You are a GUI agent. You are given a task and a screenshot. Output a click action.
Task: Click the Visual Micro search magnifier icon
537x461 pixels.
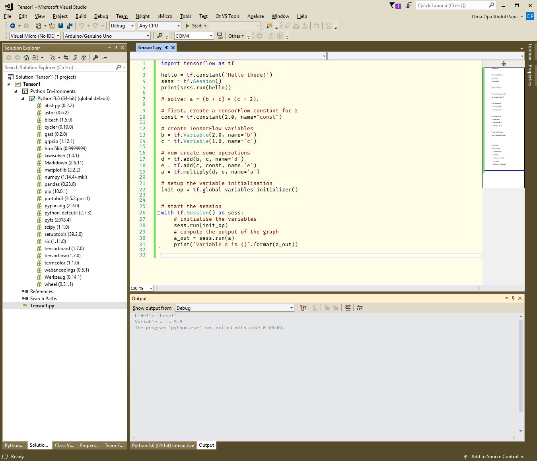(160, 36)
